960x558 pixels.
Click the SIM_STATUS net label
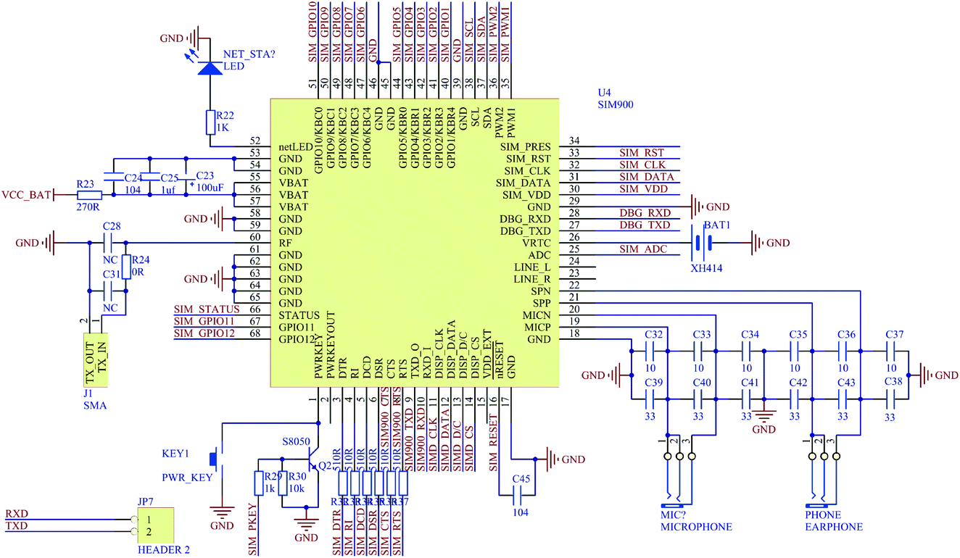[207, 309]
